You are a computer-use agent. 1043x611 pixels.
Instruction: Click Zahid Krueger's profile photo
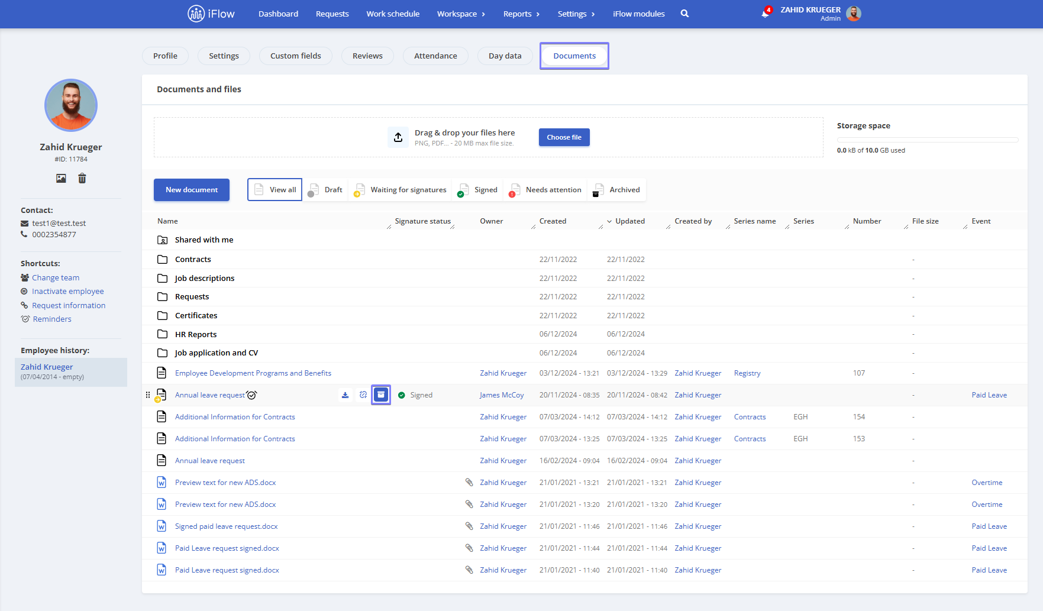pyautogui.click(x=71, y=105)
